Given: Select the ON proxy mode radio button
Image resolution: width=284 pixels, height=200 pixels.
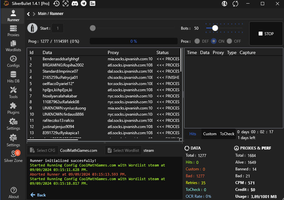Looking at the screenshot, I should pos(214,41).
